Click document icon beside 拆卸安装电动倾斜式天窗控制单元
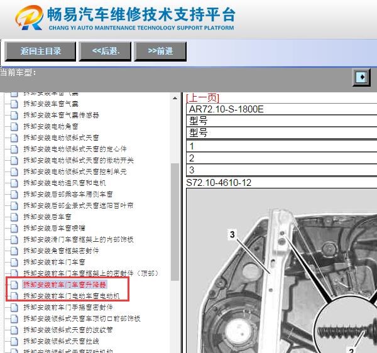Image resolution: width=377 pixels, height=353 pixels. tap(14, 171)
